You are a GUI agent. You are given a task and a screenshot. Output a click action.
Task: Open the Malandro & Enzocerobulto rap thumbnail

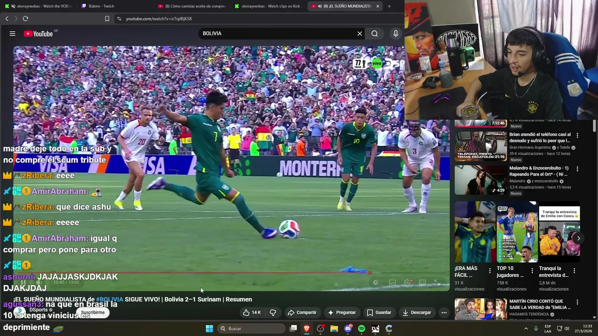pos(481,180)
